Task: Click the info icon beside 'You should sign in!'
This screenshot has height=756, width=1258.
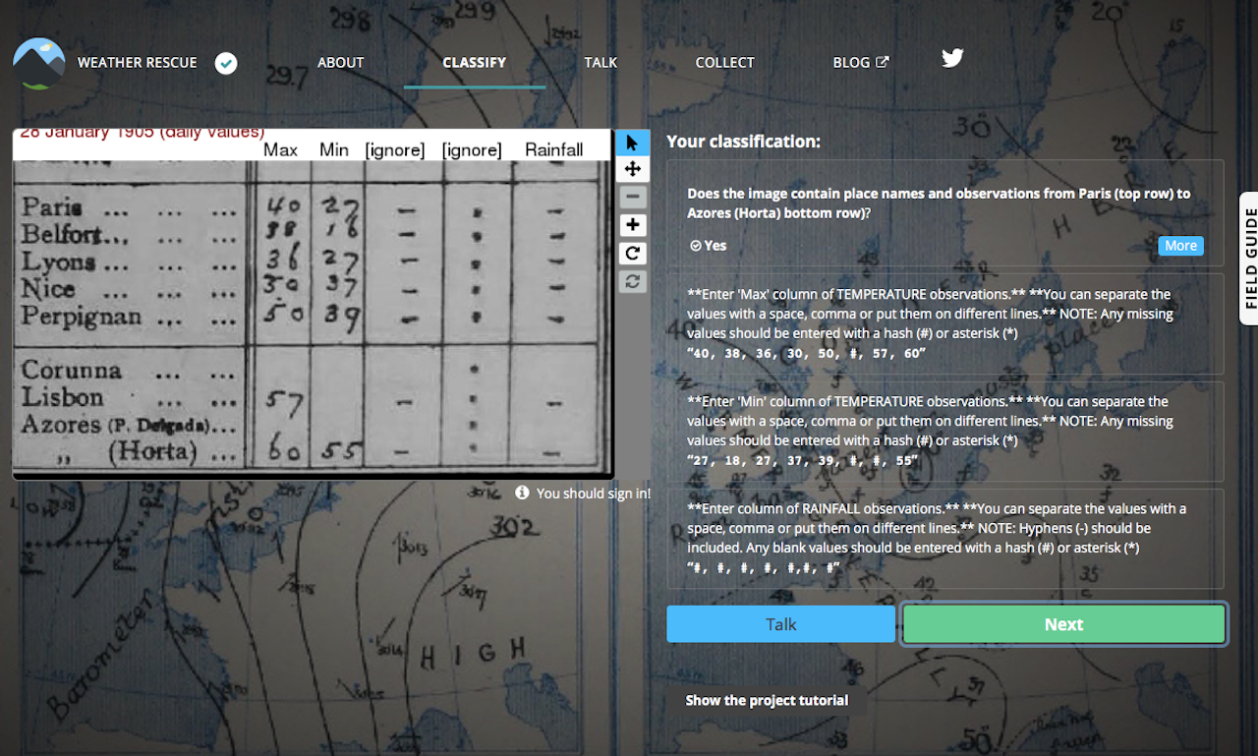Action: 520,494
